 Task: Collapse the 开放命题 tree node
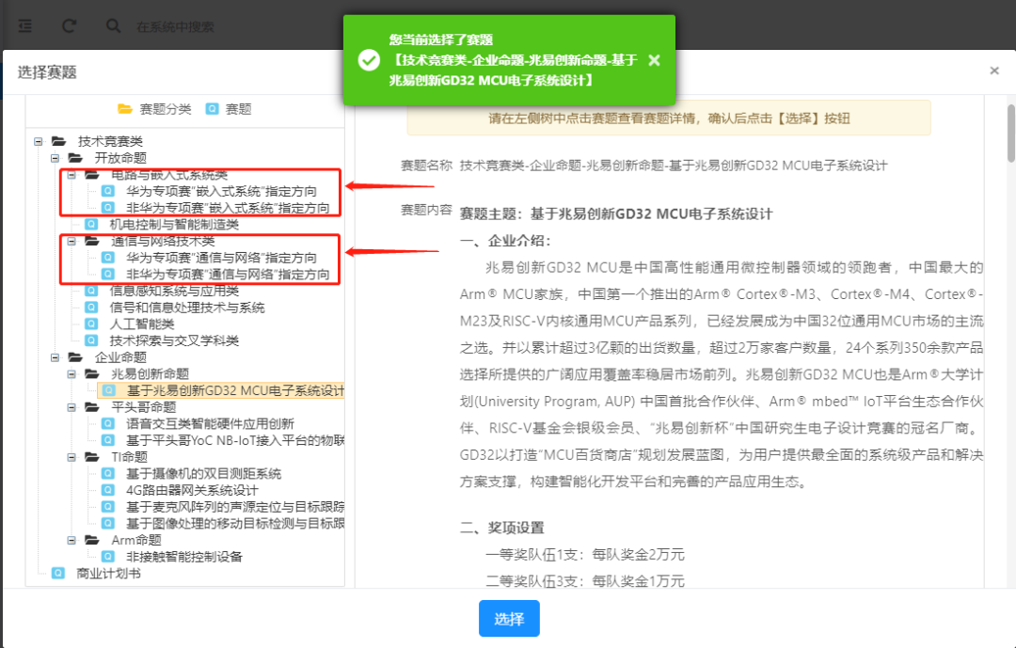[56, 158]
